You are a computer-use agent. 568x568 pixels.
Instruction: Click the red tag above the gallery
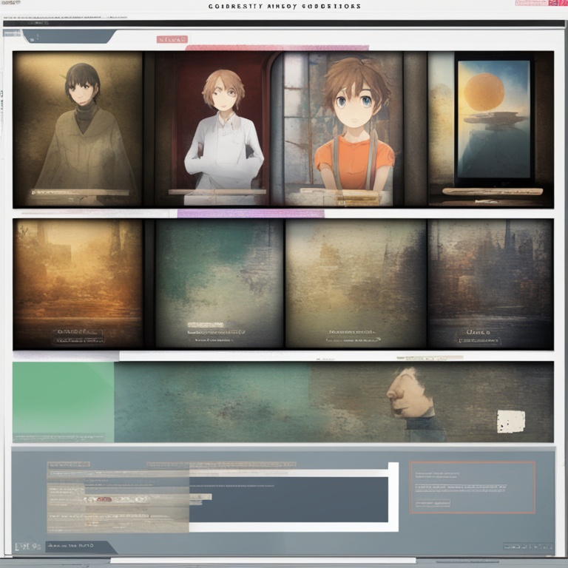point(172,39)
